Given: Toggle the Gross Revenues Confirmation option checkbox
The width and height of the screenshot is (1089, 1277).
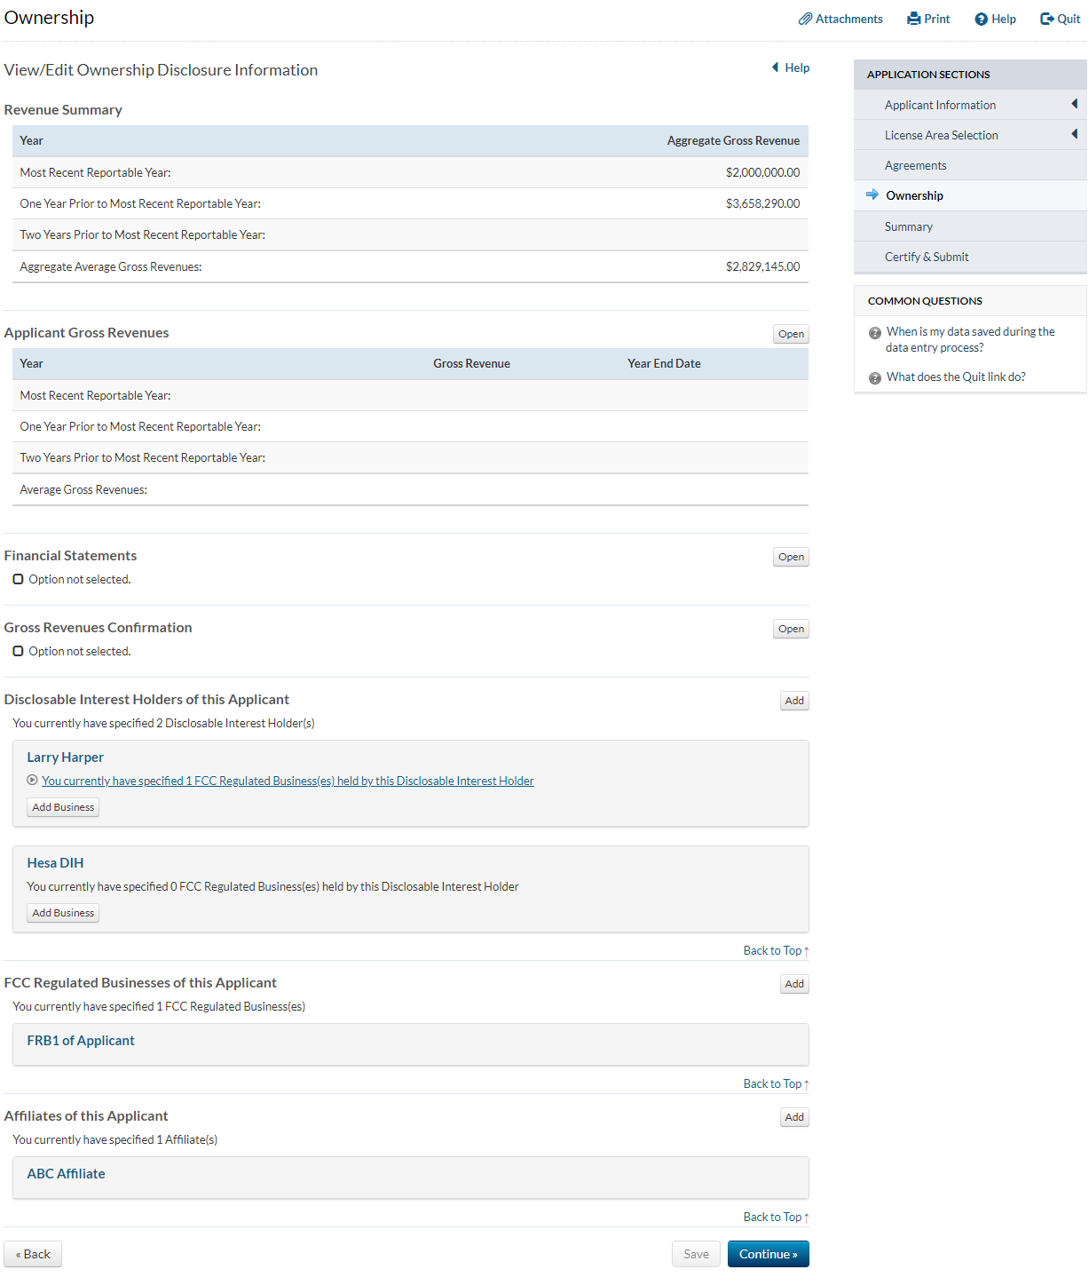Looking at the screenshot, I should coord(18,651).
